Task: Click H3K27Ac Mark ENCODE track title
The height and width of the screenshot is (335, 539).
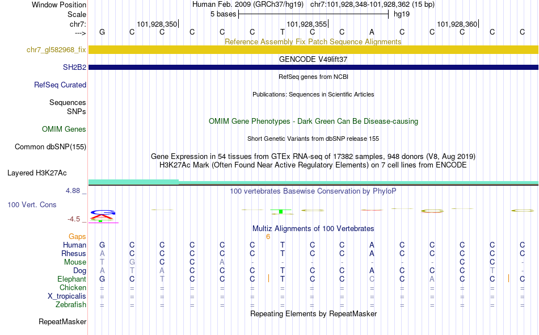Action: click(x=313, y=165)
